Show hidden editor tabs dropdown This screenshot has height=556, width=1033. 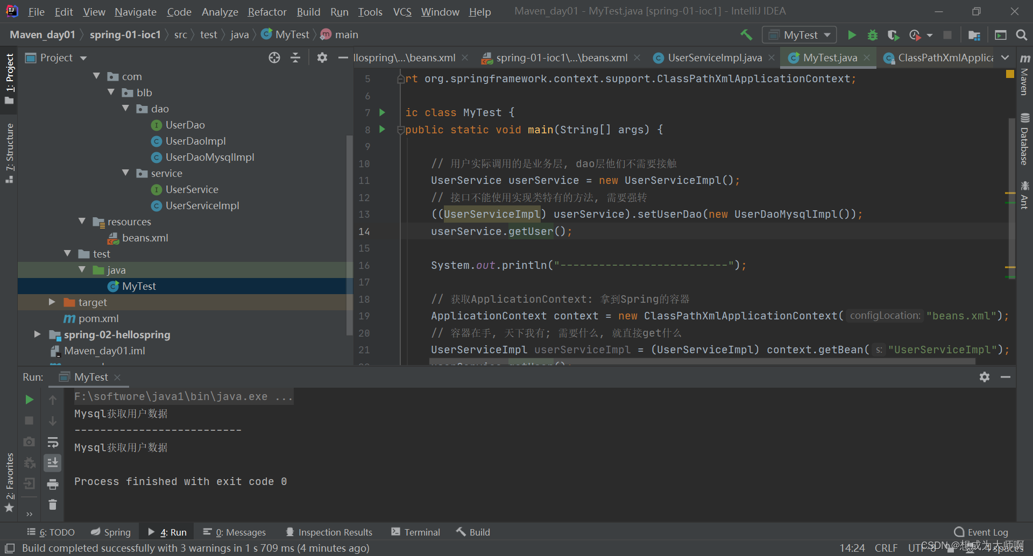pyautogui.click(x=1005, y=58)
